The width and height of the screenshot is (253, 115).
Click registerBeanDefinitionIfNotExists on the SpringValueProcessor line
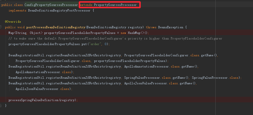pos(75,78)
